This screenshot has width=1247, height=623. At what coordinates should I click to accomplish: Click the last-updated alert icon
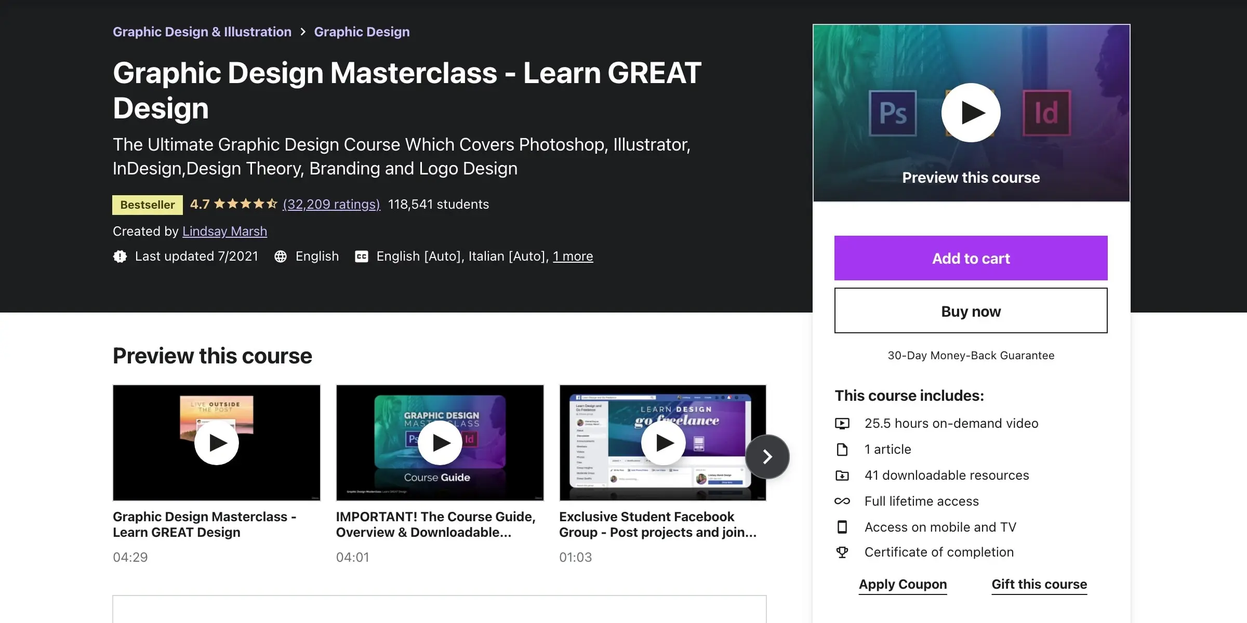(120, 256)
